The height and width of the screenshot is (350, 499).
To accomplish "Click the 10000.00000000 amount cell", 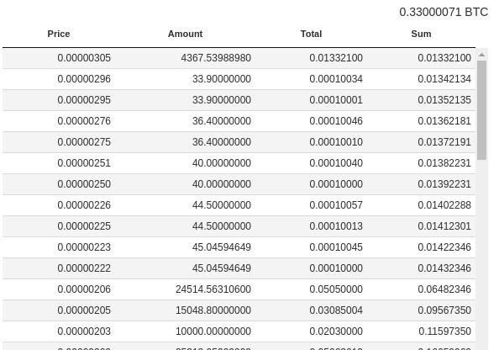I will 213,331.
